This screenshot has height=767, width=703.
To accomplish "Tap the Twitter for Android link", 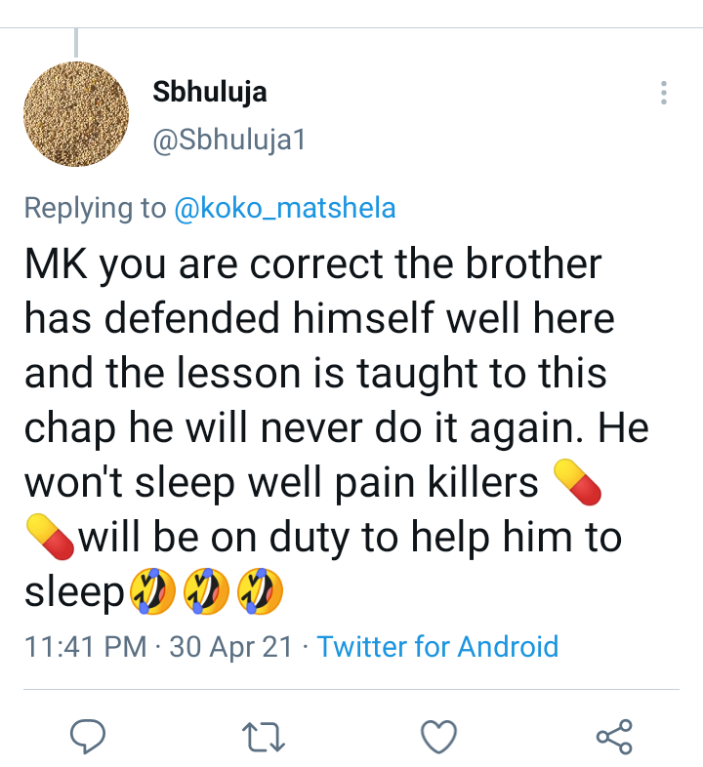I will (437, 647).
